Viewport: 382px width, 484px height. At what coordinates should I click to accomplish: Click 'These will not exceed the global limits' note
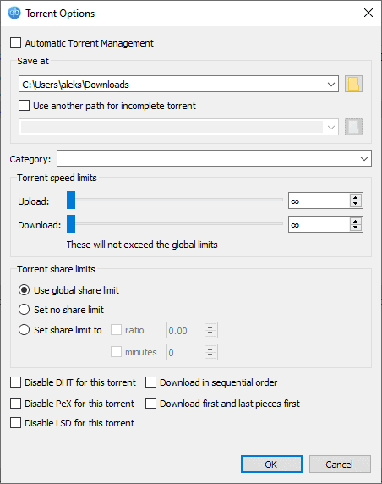pyautogui.click(x=142, y=245)
